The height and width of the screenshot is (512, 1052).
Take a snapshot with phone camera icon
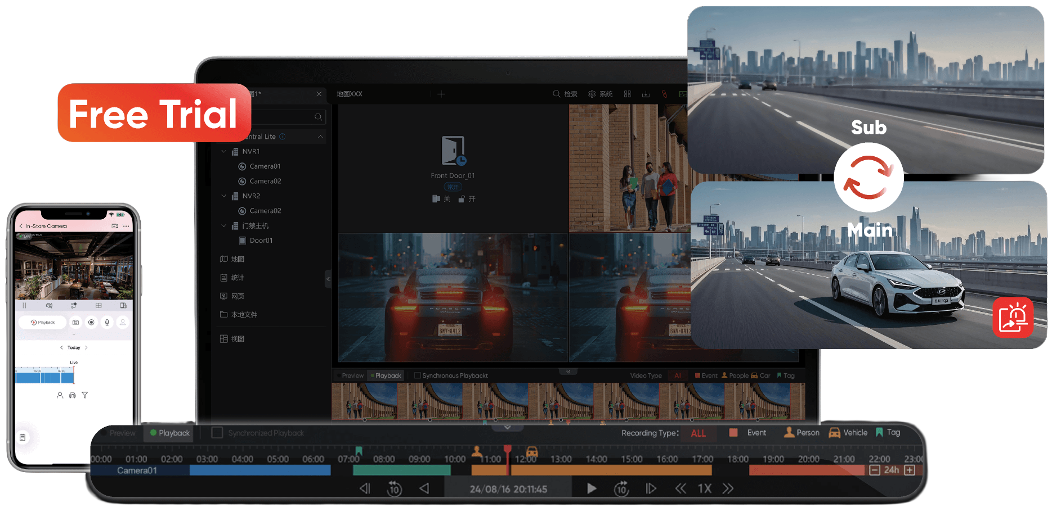pyautogui.click(x=75, y=323)
